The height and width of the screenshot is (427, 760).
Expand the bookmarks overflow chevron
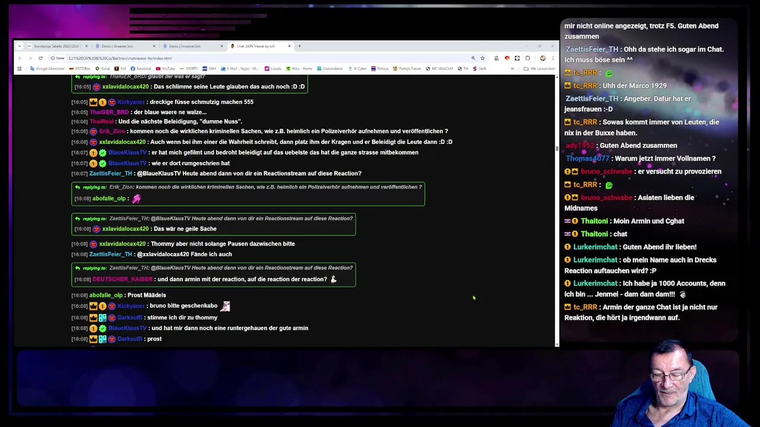[x=512, y=69]
